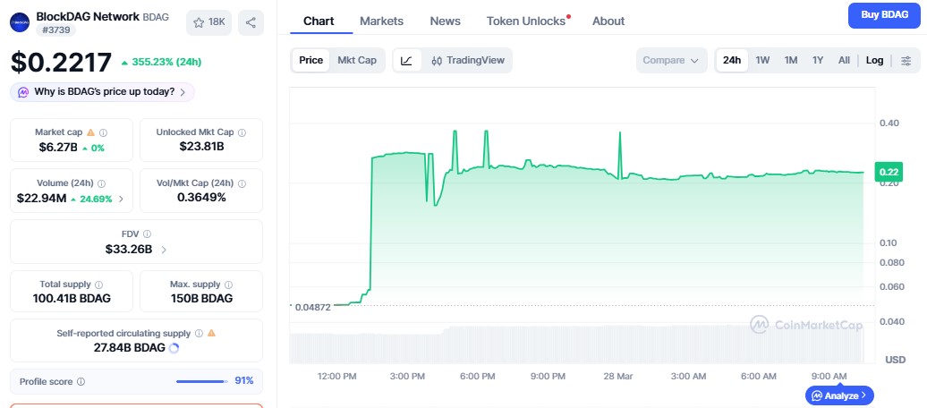Click the $33.26B FDV value
Image resolution: width=927 pixels, height=408 pixels.
[128, 250]
